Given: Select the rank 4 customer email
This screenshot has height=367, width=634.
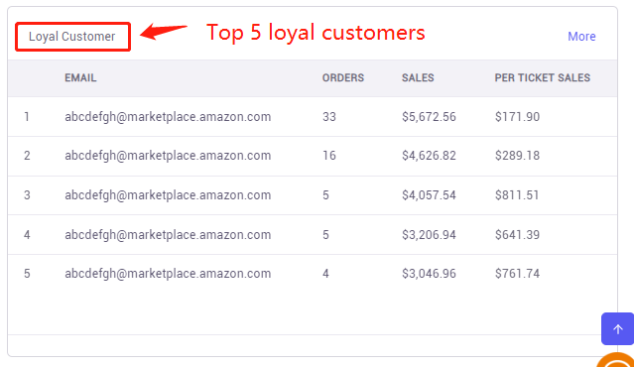Looking at the screenshot, I should coord(168,235).
